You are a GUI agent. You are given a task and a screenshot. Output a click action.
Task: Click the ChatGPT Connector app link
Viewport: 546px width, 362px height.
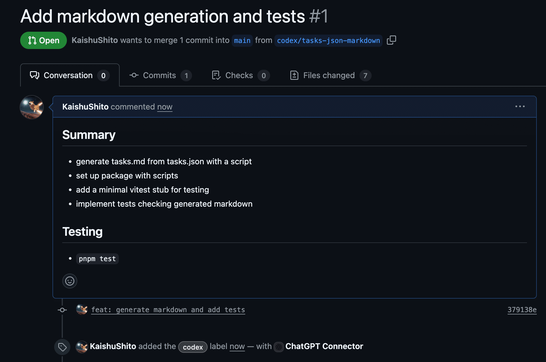(324, 346)
